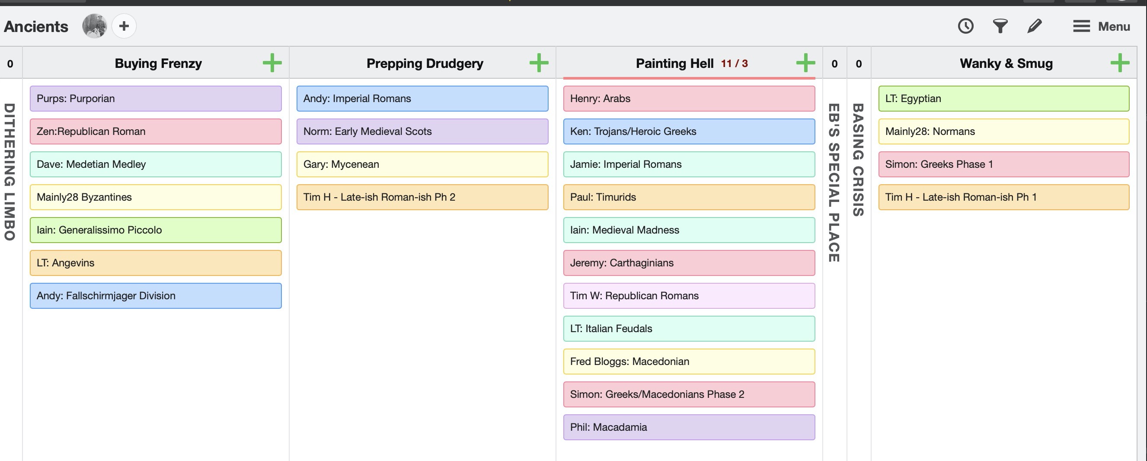
Task: Open the Purps: Purporian card
Action: pyautogui.click(x=155, y=99)
